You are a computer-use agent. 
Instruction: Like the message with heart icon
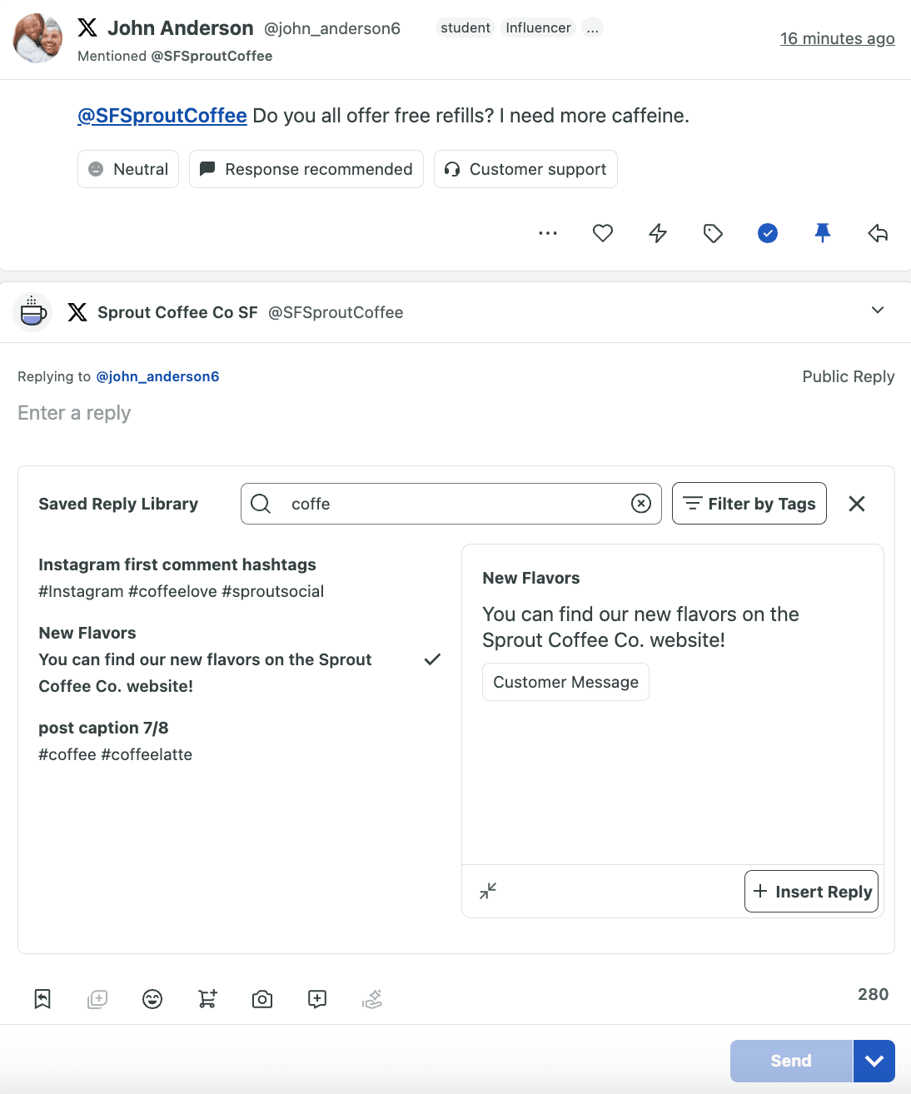[x=603, y=233]
